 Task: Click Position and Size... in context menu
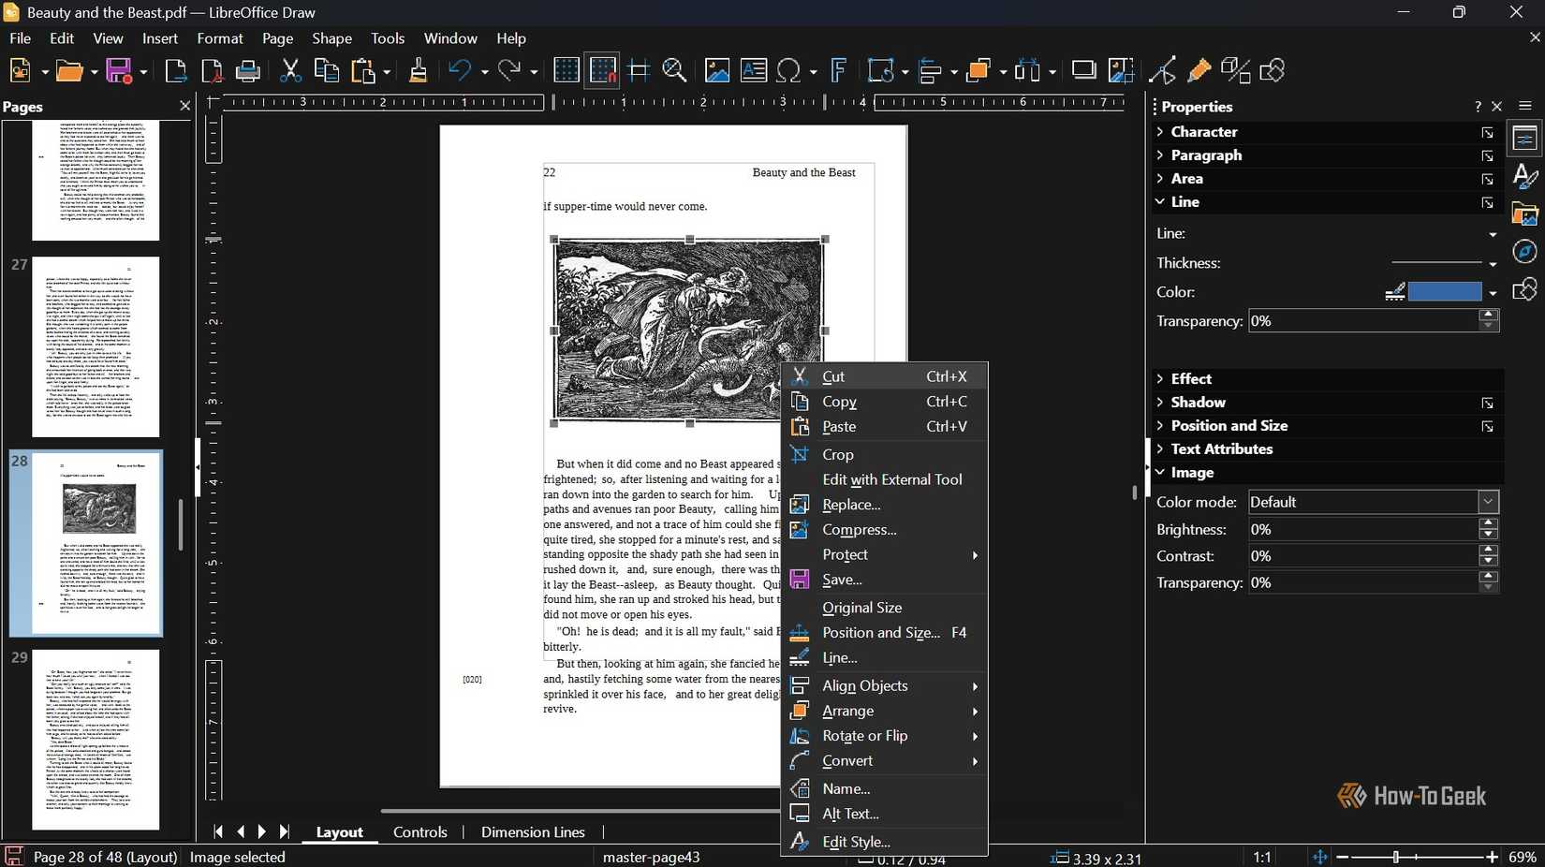tap(884, 633)
